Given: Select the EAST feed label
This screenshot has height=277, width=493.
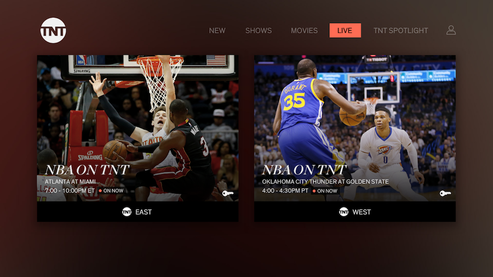Looking at the screenshot, I should [x=144, y=212].
